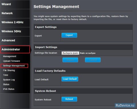This screenshot has width=137, height=109.
Task: Open the File Sharing page
Action: 9,70
